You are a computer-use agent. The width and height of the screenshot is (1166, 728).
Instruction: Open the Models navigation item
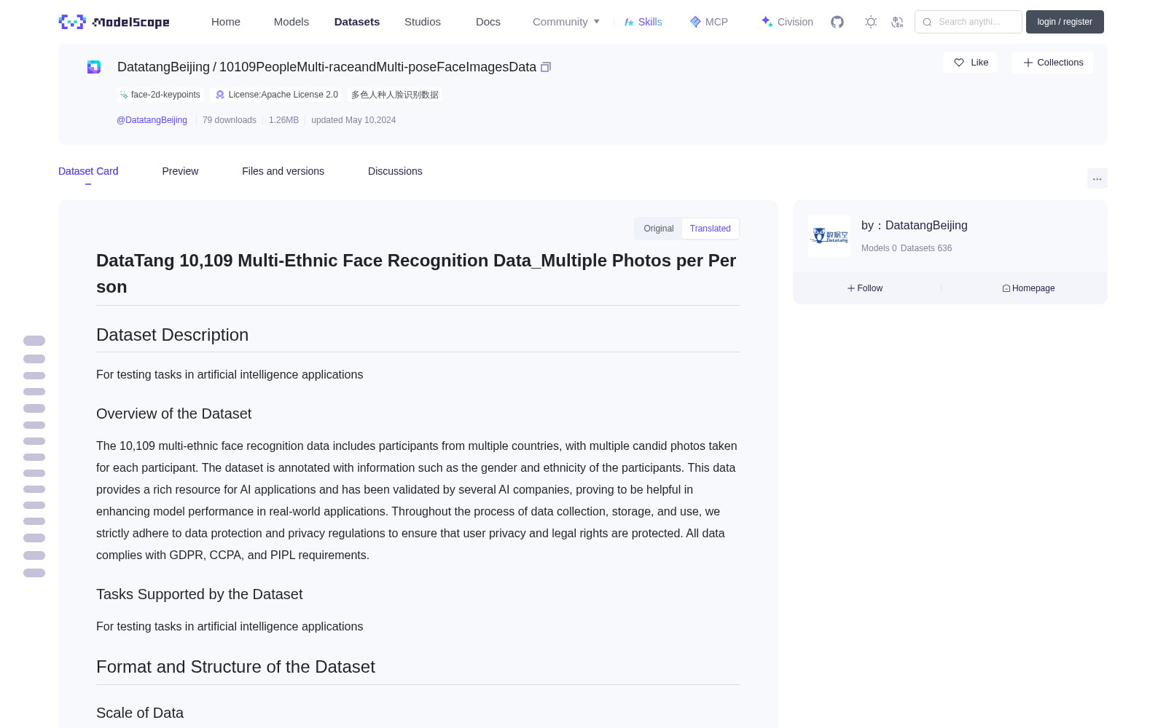point(291,22)
